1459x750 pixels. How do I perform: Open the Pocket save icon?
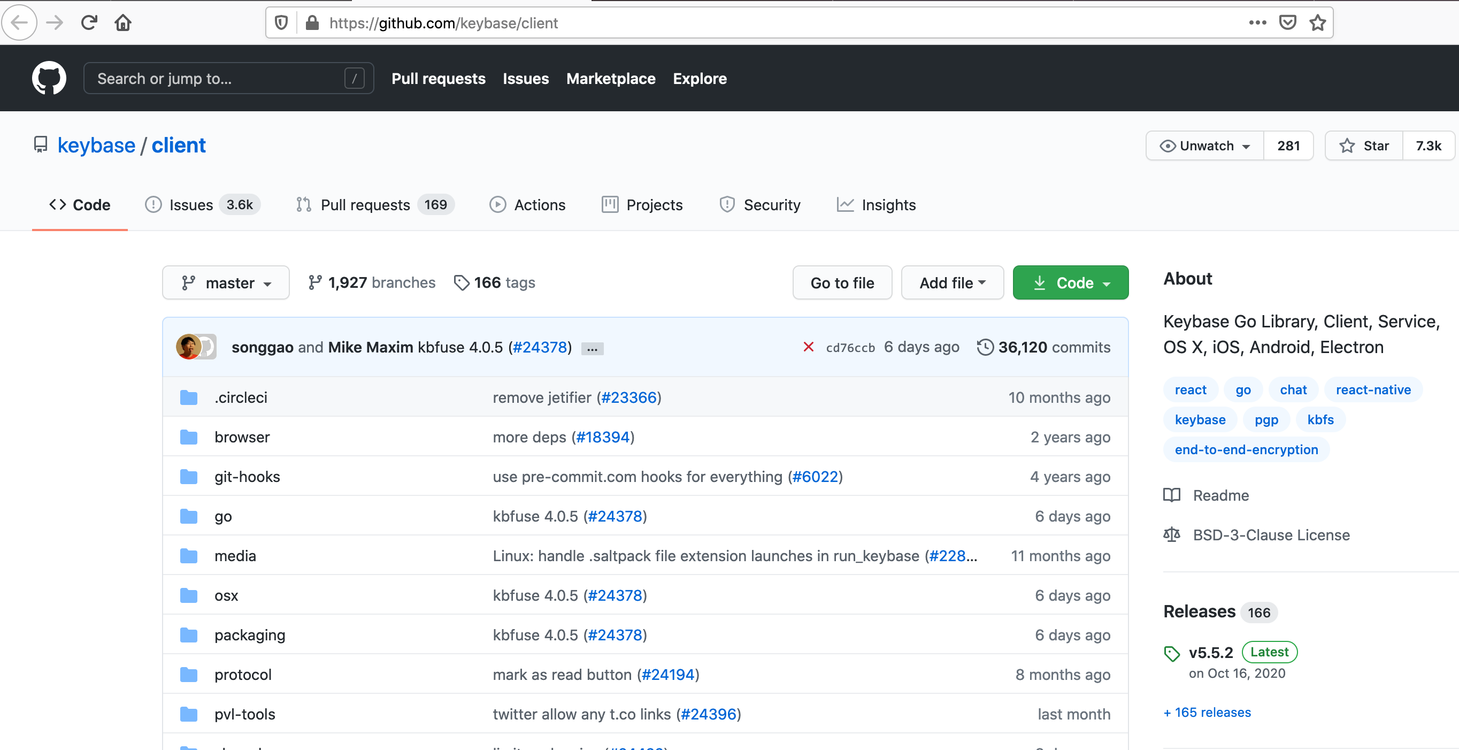pos(1287,22)
